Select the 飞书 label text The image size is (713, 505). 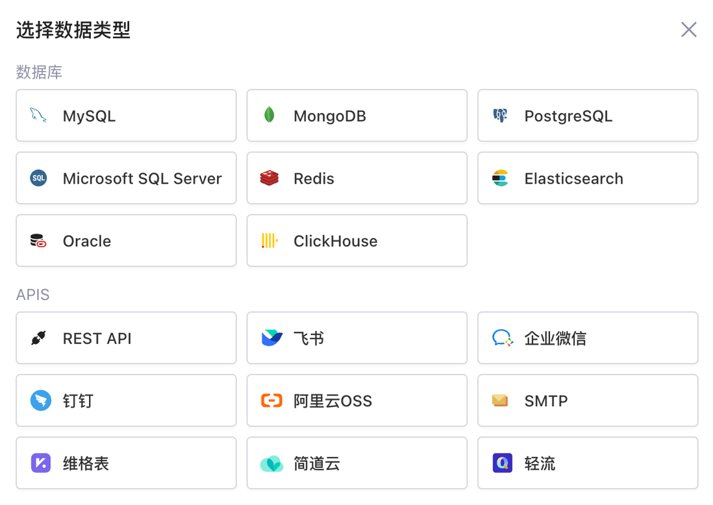click(x=308, y=338)
